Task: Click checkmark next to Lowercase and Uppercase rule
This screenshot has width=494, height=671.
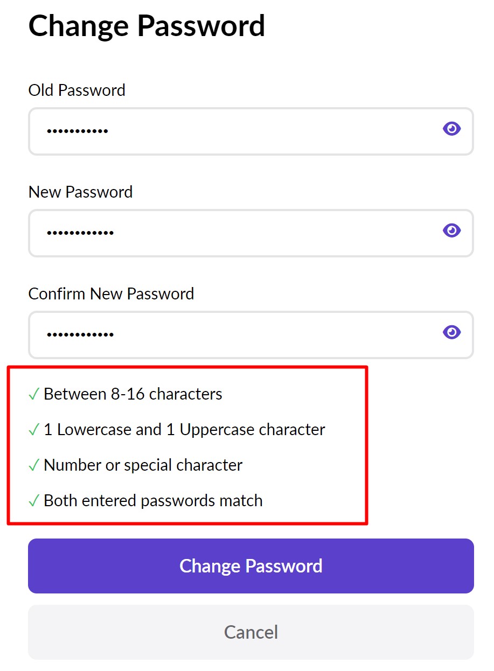Action: [x=34, y=430]
